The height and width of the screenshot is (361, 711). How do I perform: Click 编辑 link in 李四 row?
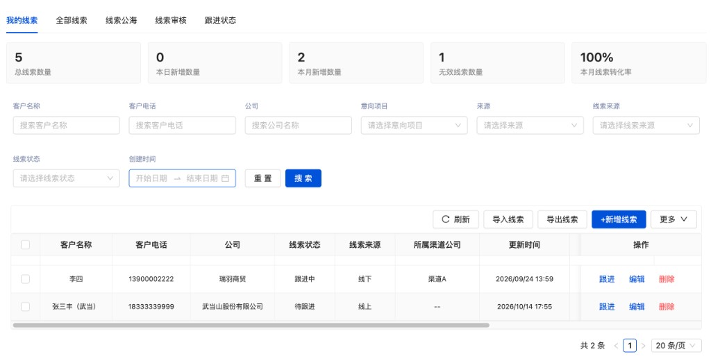tap(637, 279)
